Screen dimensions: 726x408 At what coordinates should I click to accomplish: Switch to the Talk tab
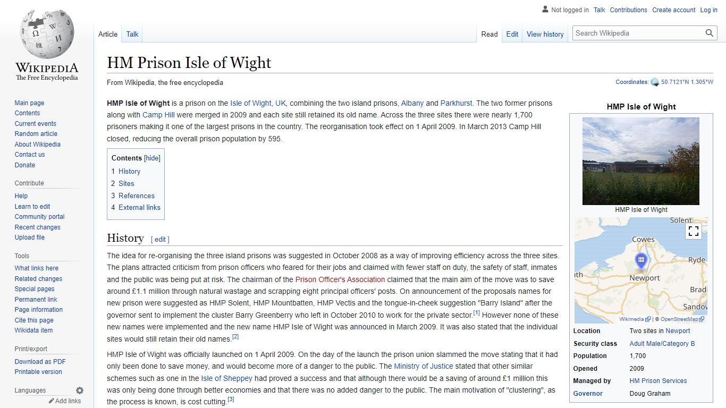click(132, 34)
